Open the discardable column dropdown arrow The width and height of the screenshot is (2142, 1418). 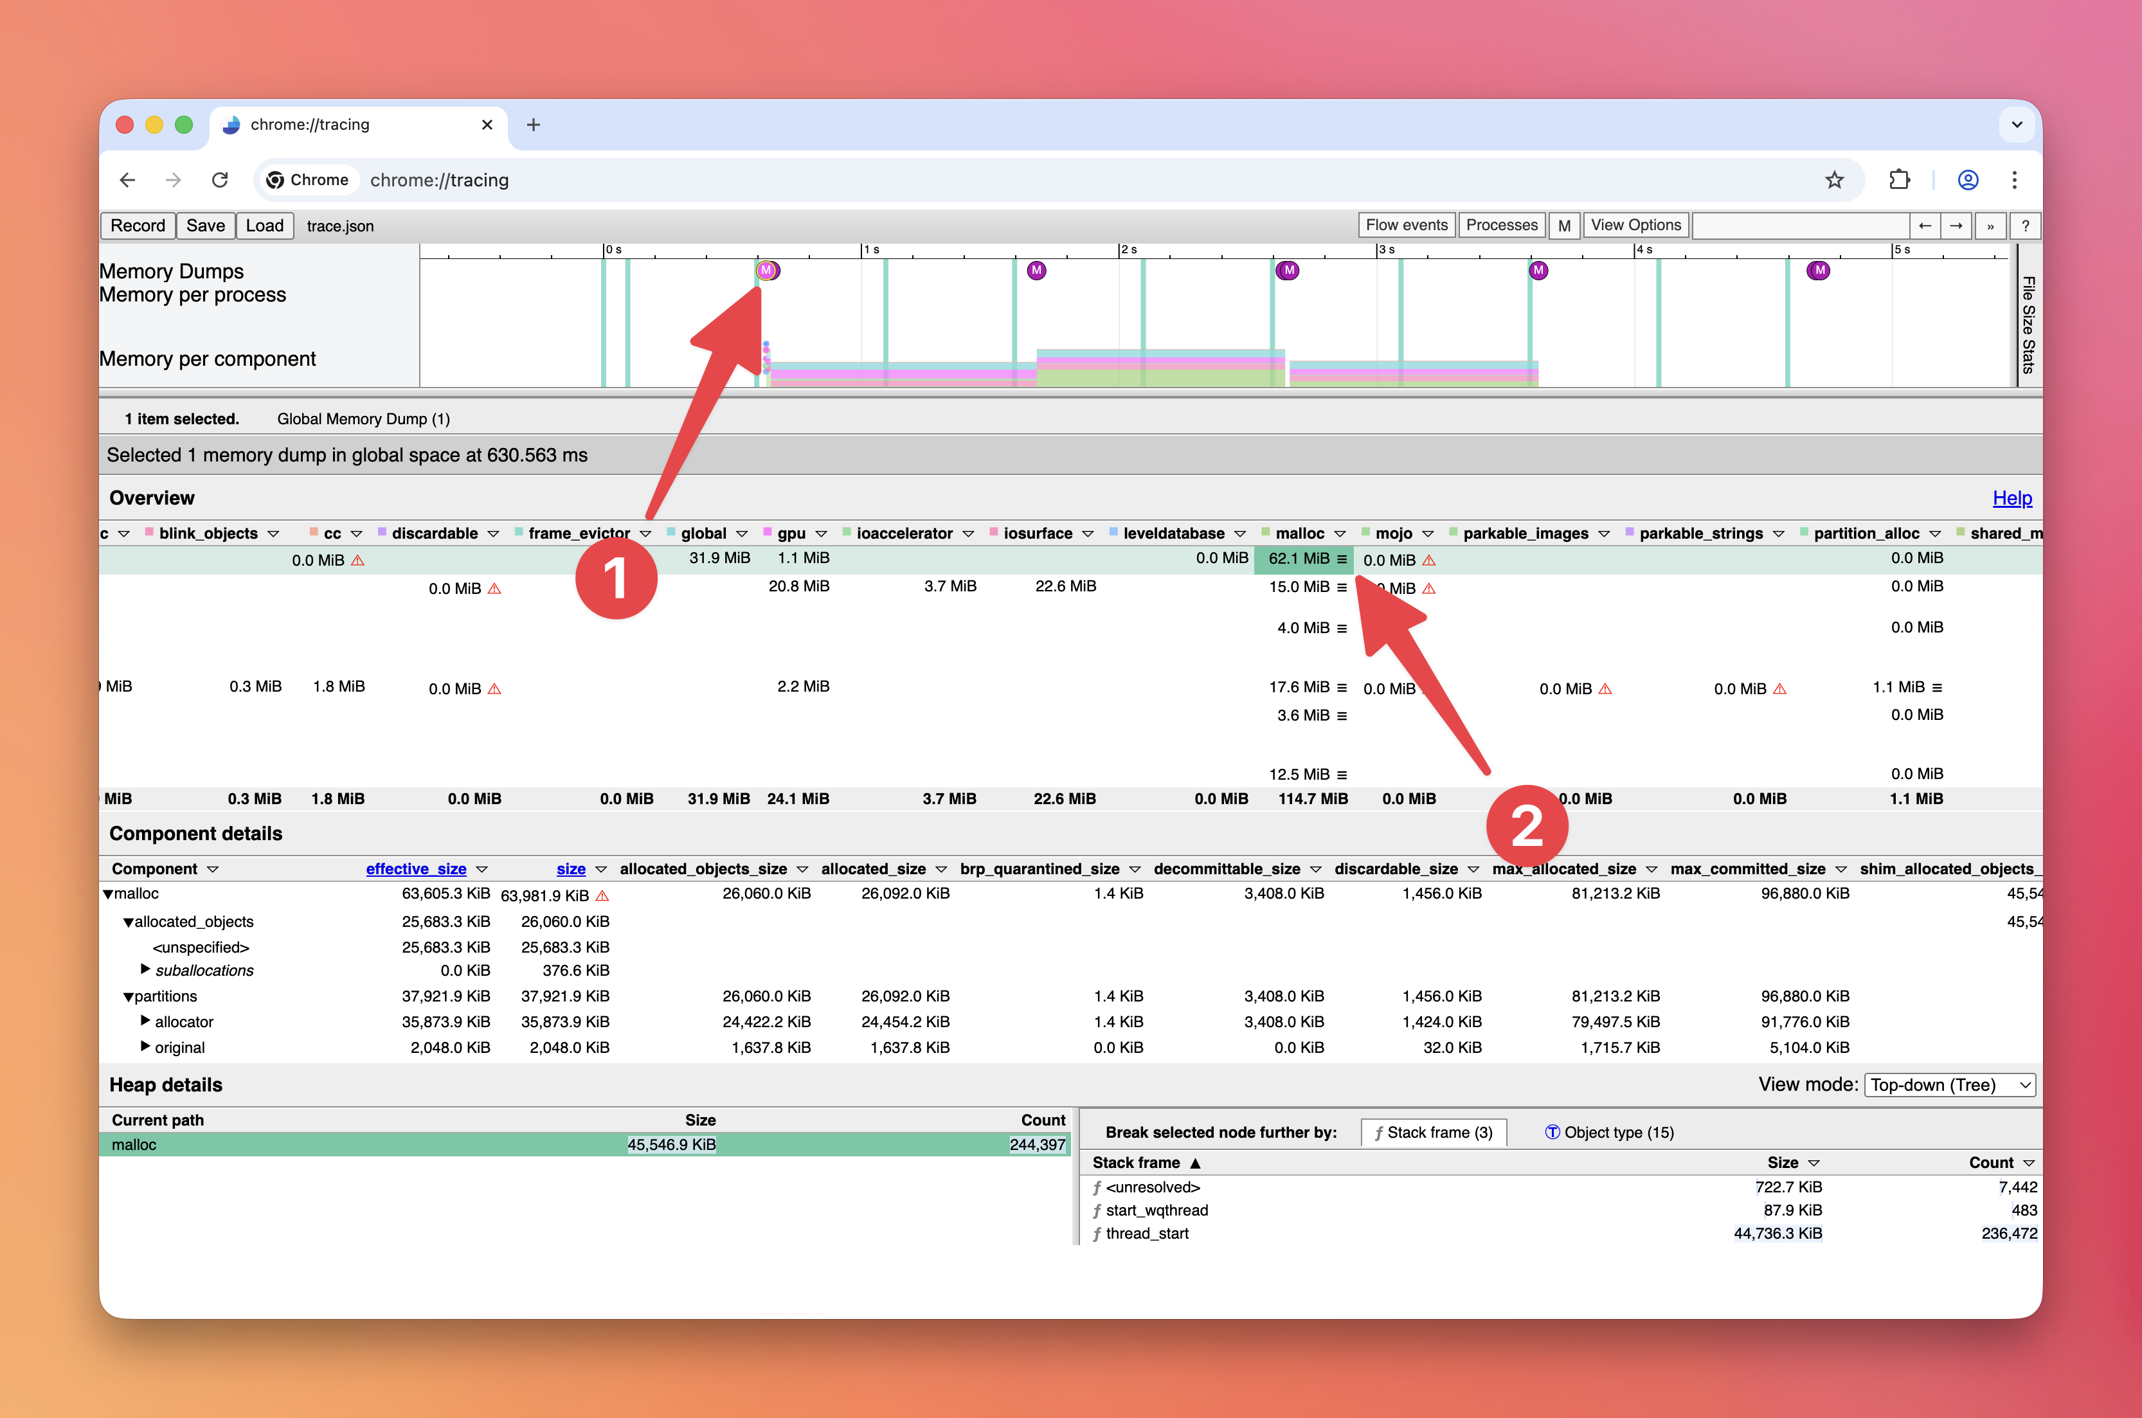pos(493,534)
